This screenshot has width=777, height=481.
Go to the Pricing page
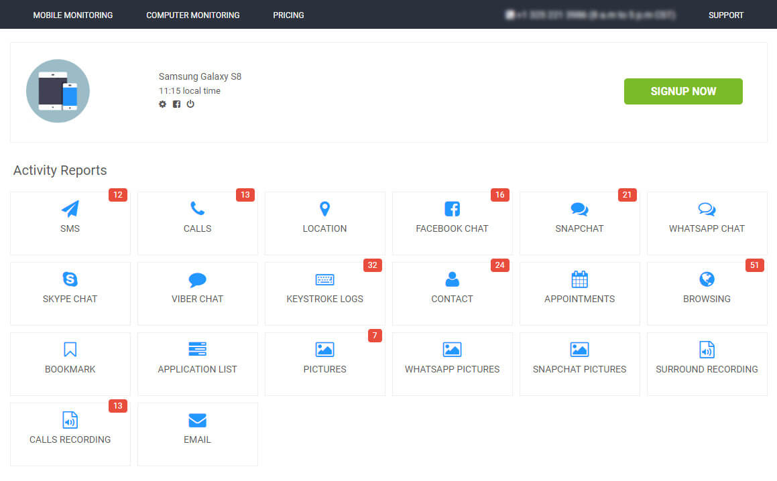click(288, 15)
